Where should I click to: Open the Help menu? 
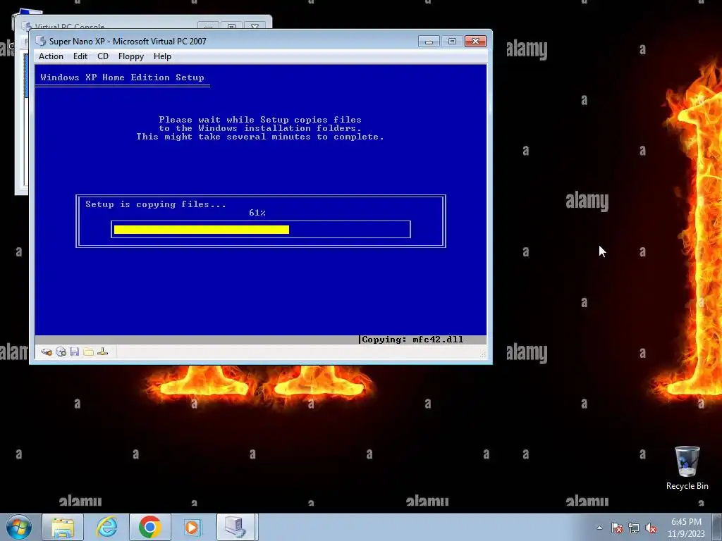[162, 56]
